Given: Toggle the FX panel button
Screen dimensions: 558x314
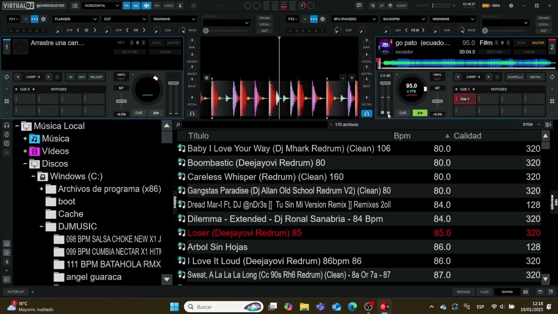Looking at the screenshot, I should click(x=126, y=6).
